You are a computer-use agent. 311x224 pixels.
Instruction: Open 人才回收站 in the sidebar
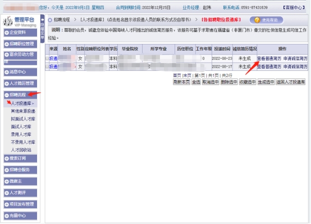click(21, 150)
